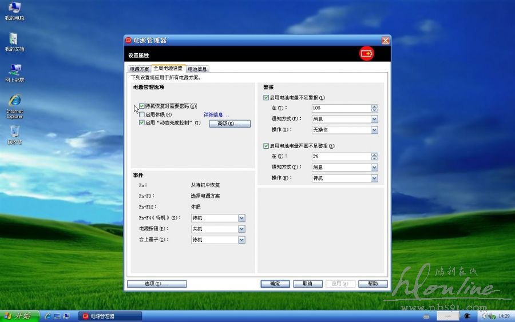The width and height of the screenshot is (515, 322).
Task: Click the critical battery 3% level field
Action: tap(340, 156)
